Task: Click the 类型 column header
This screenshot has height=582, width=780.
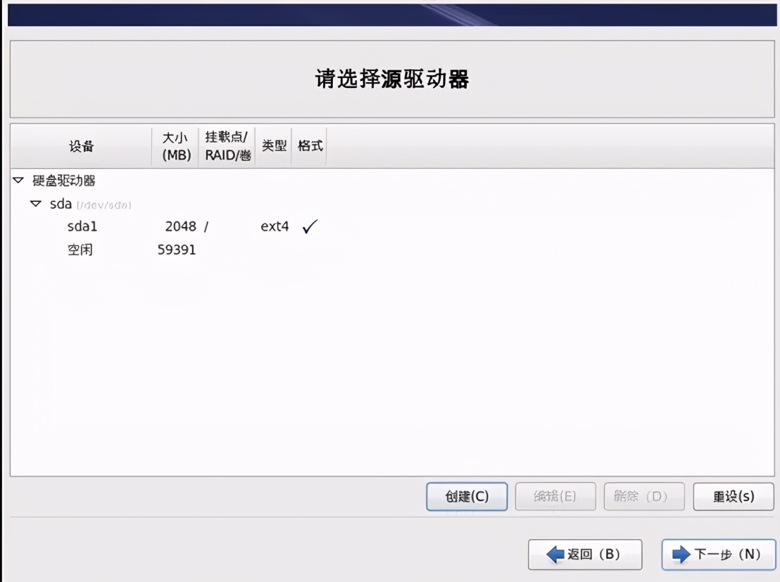Action: pos(274,146)
